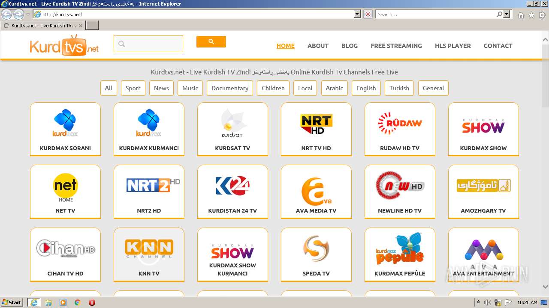549x308 pixels.
Task: Expand the search provider dropdown arrow
Action: (x=507, y=14)
